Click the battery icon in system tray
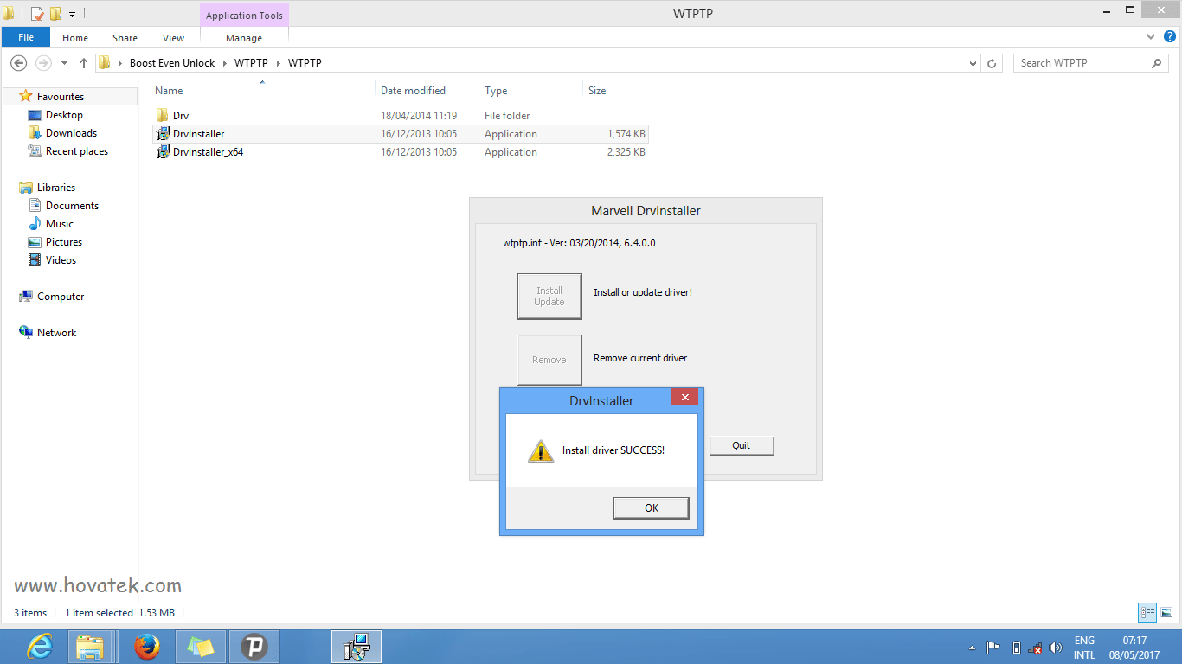This screenshot has height=664, width=1182. tap(1014, 647)
